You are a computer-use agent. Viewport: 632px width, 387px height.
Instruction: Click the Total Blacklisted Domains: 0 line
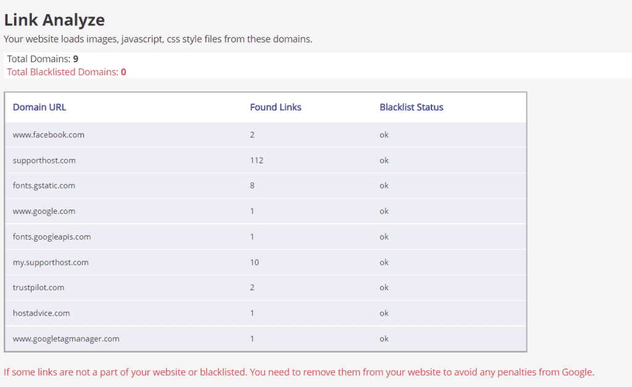coord(67,72)
